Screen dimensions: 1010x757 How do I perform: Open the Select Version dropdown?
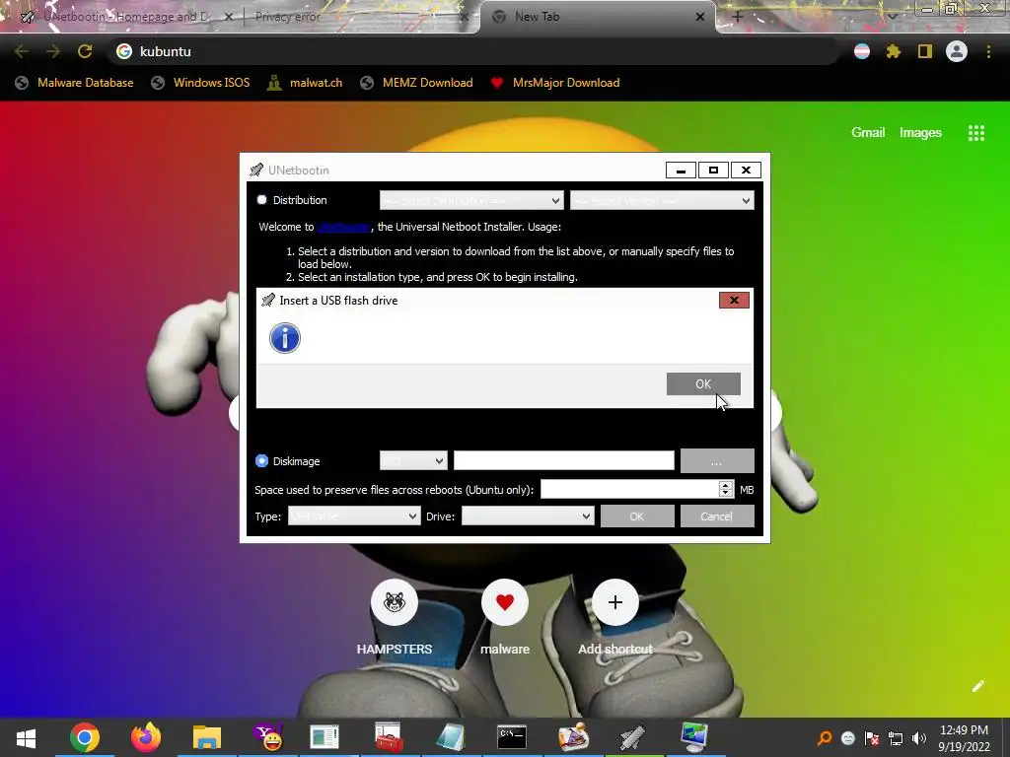[x=662, y=200]
